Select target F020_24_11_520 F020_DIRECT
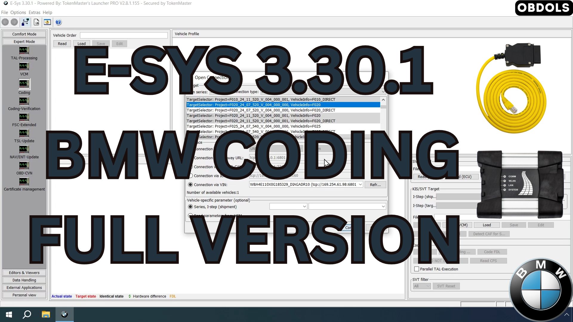The image size is (573, 322). [283, 121]
